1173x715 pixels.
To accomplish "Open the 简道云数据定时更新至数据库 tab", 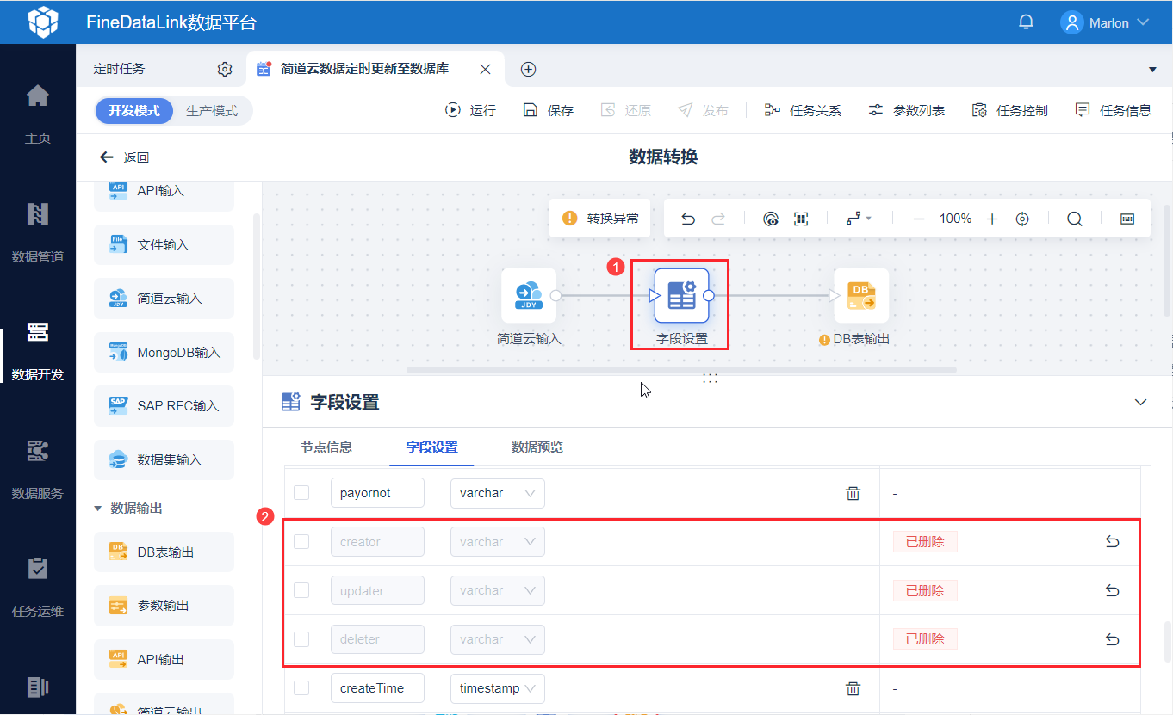I will click(364, 69).
